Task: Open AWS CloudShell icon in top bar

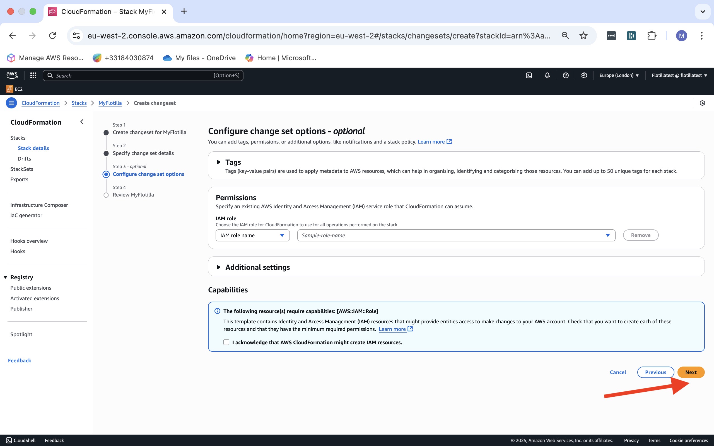Action: (x=529, y=76)
